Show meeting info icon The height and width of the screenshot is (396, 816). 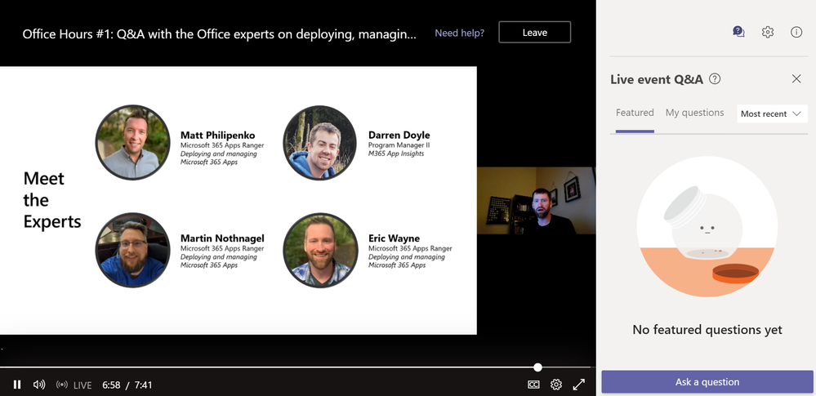796,32
